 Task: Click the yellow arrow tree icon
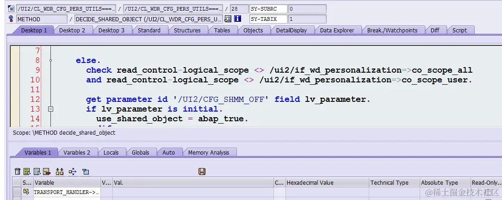coord(73,171)
